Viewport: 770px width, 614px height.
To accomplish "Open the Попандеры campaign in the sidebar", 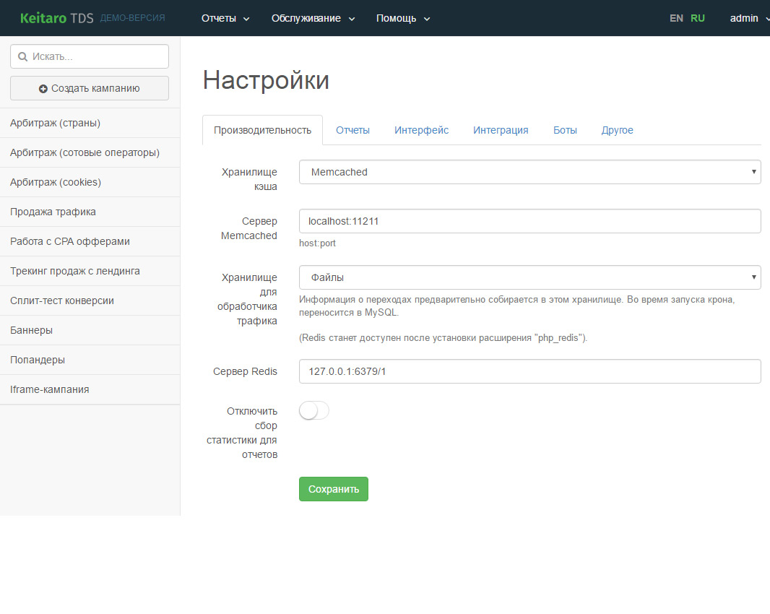I will point(38,360).
